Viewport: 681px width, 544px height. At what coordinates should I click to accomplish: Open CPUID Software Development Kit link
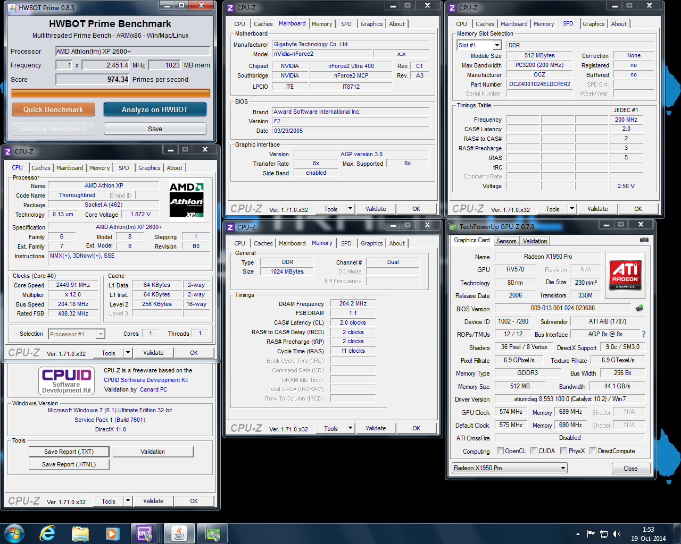pyautogui.click(x=146, y=380)
